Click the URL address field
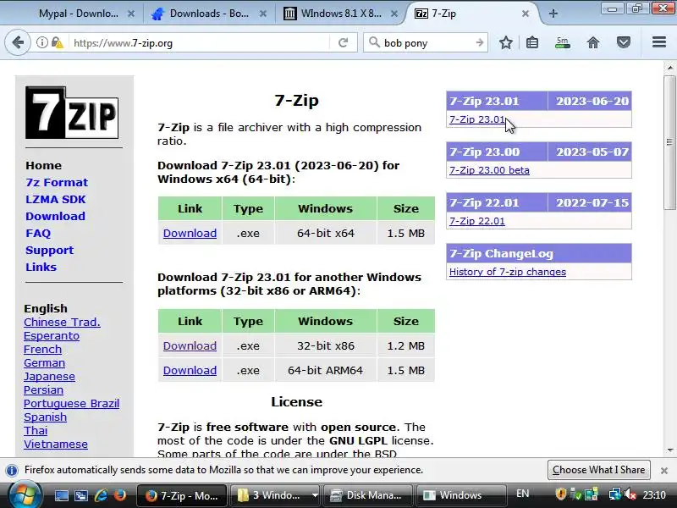 click(199, 43)
